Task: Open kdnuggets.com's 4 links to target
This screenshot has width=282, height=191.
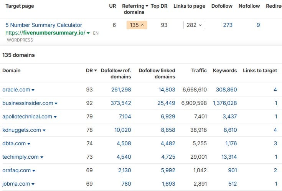Action: click(x=275, y=130)
